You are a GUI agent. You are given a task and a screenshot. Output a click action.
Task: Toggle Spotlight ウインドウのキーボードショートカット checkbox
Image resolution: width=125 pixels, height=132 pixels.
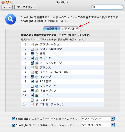[14, 125]
